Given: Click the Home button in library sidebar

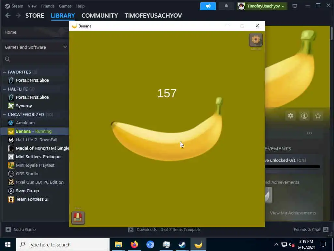Looking at the screenshot, I should pos(35,32).
